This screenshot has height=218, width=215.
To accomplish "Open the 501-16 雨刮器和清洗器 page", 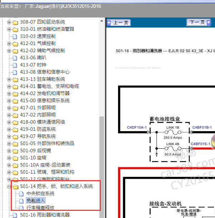I will pos(45,215).
